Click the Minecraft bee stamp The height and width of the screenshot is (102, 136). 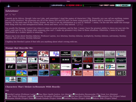coord(55,66)
